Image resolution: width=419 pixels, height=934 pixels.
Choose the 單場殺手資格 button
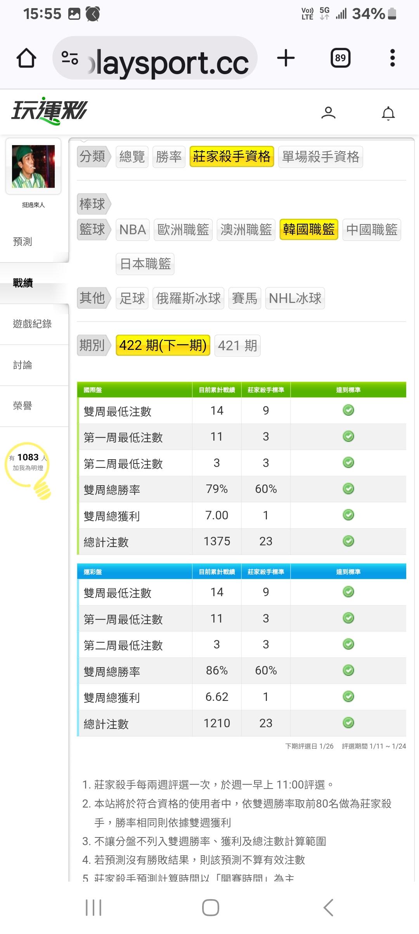pyautogui.click(x=320, y=157)
